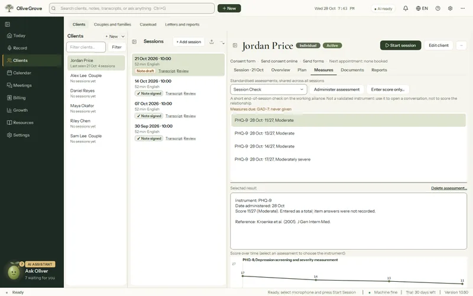Image resolution: width=473 pixels, height=296 pixels.
Task: Open the Ask Oliver assistant avatar
Action: click(x=14, y=272)
